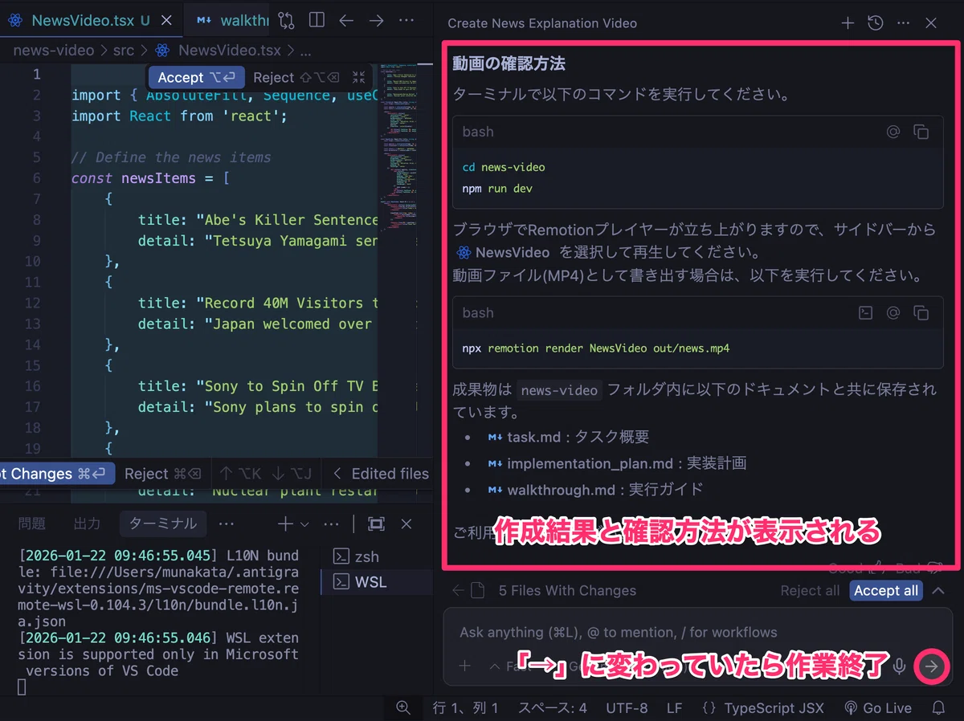The image size is (964, 721).
Task: Switch to the 出力 panel tab
Action: coord(87,523)
